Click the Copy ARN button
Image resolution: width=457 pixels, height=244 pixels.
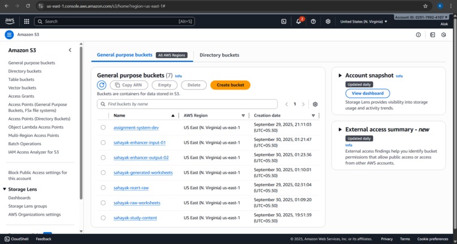click(129, 85)
